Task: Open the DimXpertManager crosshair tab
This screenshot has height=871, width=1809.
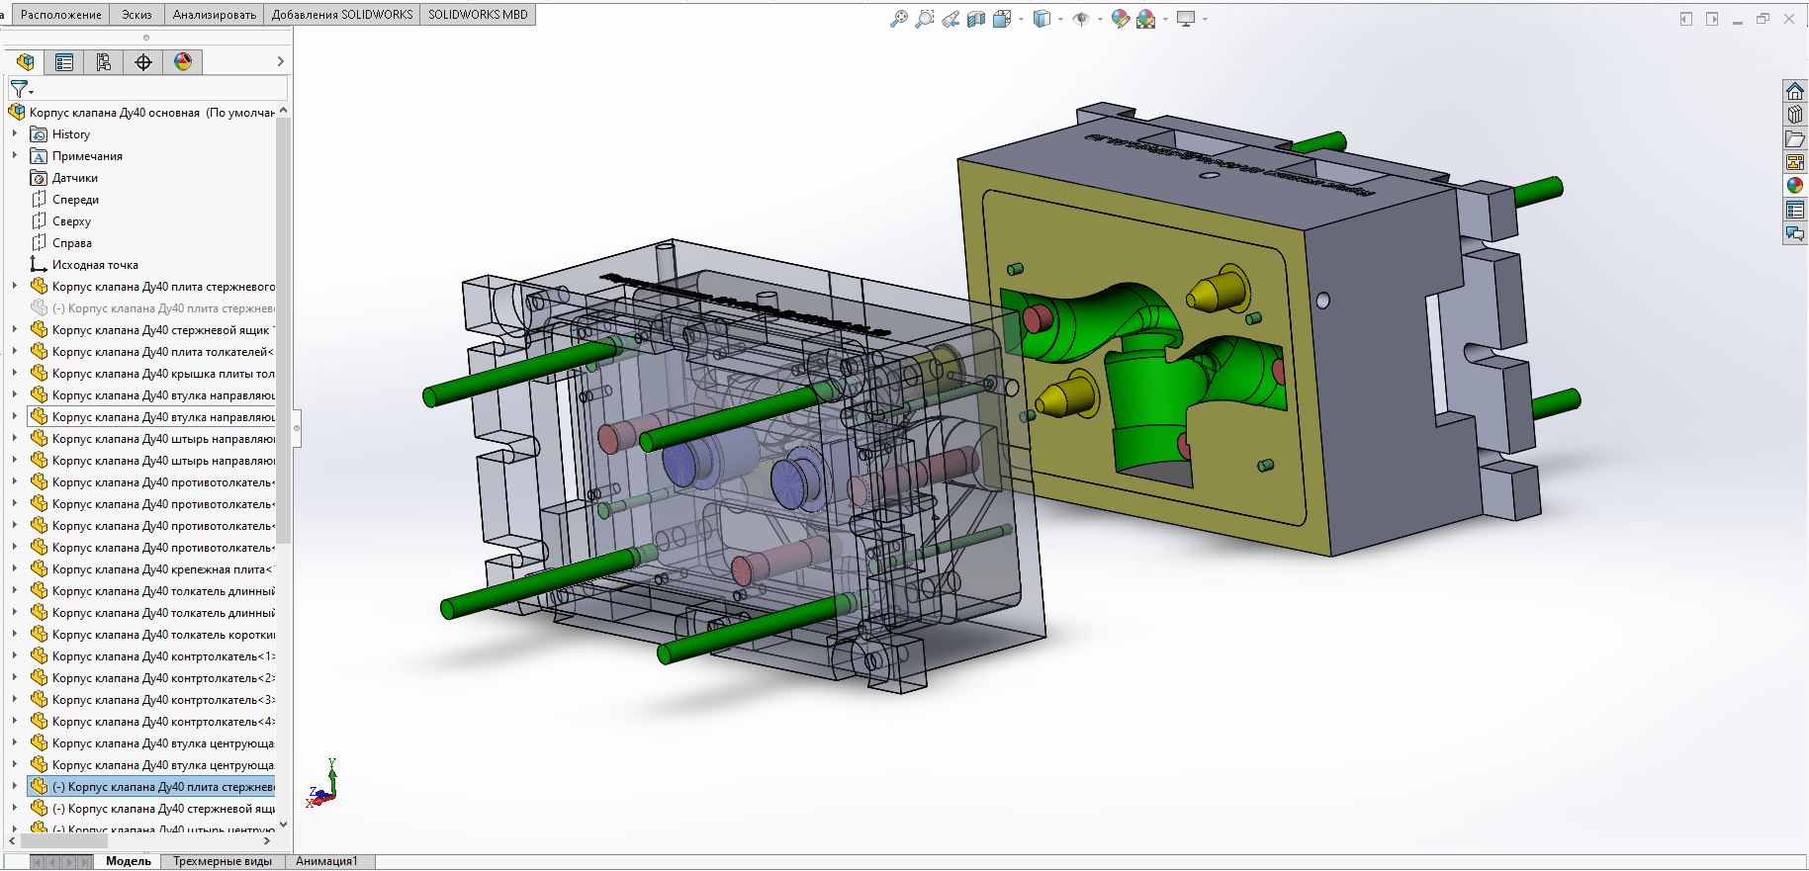Action: pyautogui.click(x=143, y=62)
